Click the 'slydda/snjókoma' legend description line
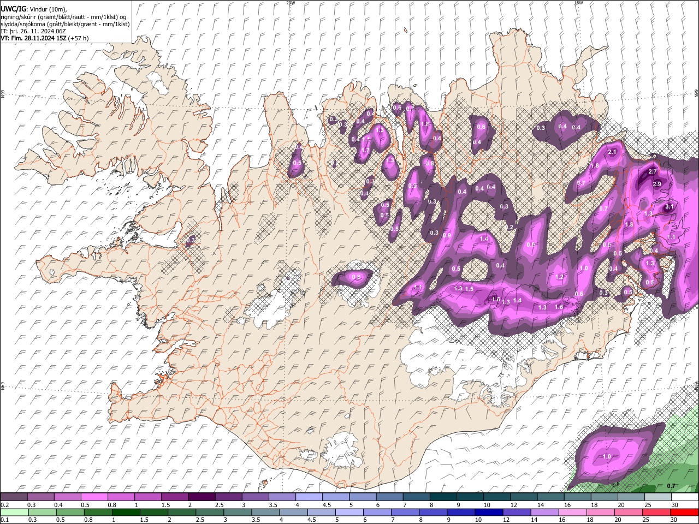 65,24
